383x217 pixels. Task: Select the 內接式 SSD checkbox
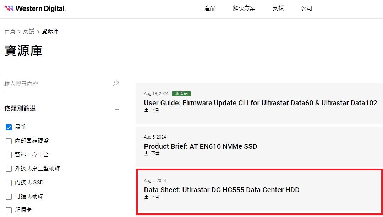[x=9, y=183]
